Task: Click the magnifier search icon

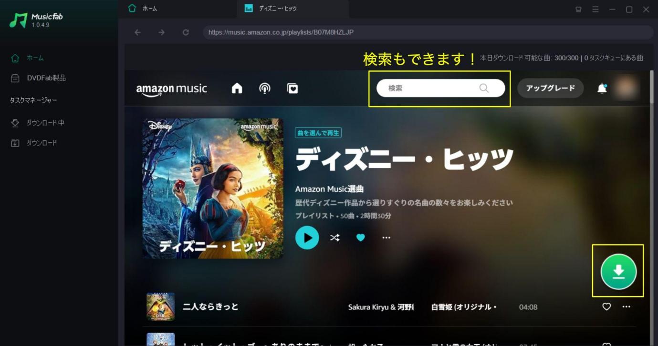Action: click(x=484, y=88)
